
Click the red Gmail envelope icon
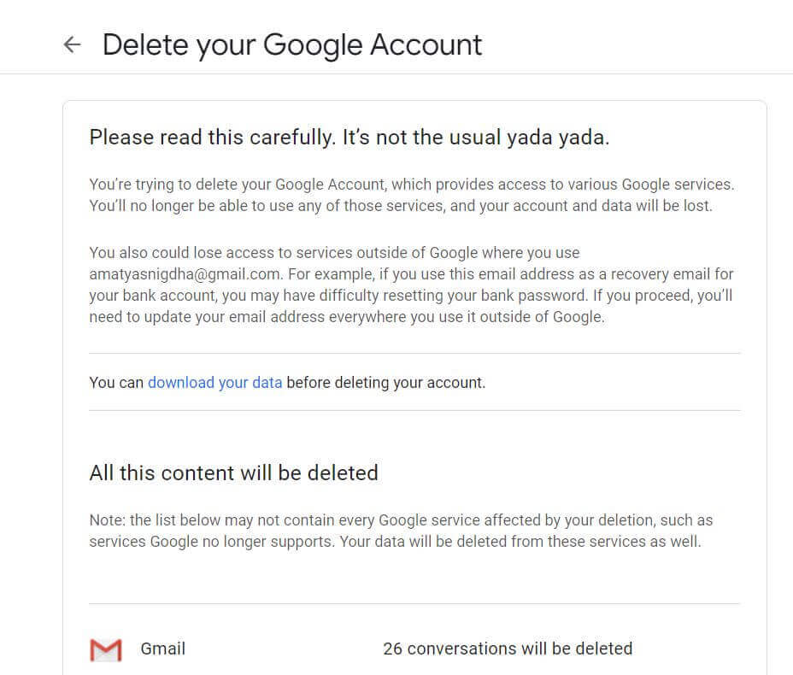(x=106, y=649)
